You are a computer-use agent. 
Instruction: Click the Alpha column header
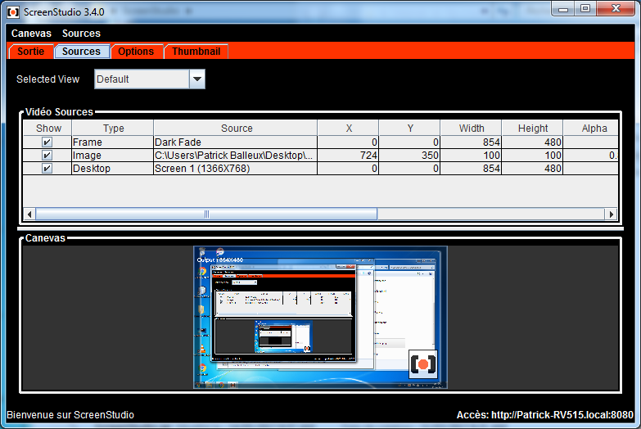pos(594,129)
